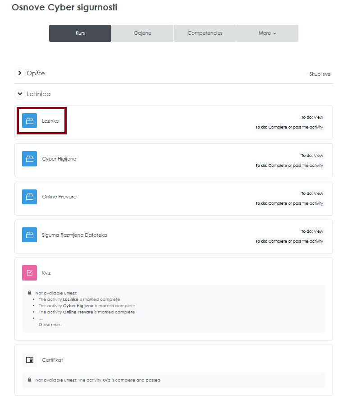Click the To do: View badge for Lozinke
The image size is (342, 396).
[x=312, y=117]
